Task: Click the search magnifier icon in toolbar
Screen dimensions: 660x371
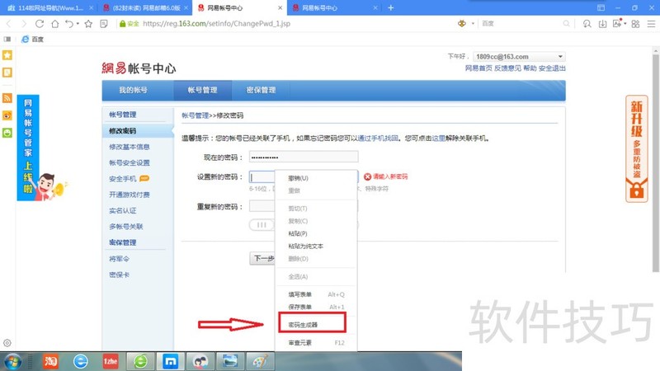Action: click(567, 24)
